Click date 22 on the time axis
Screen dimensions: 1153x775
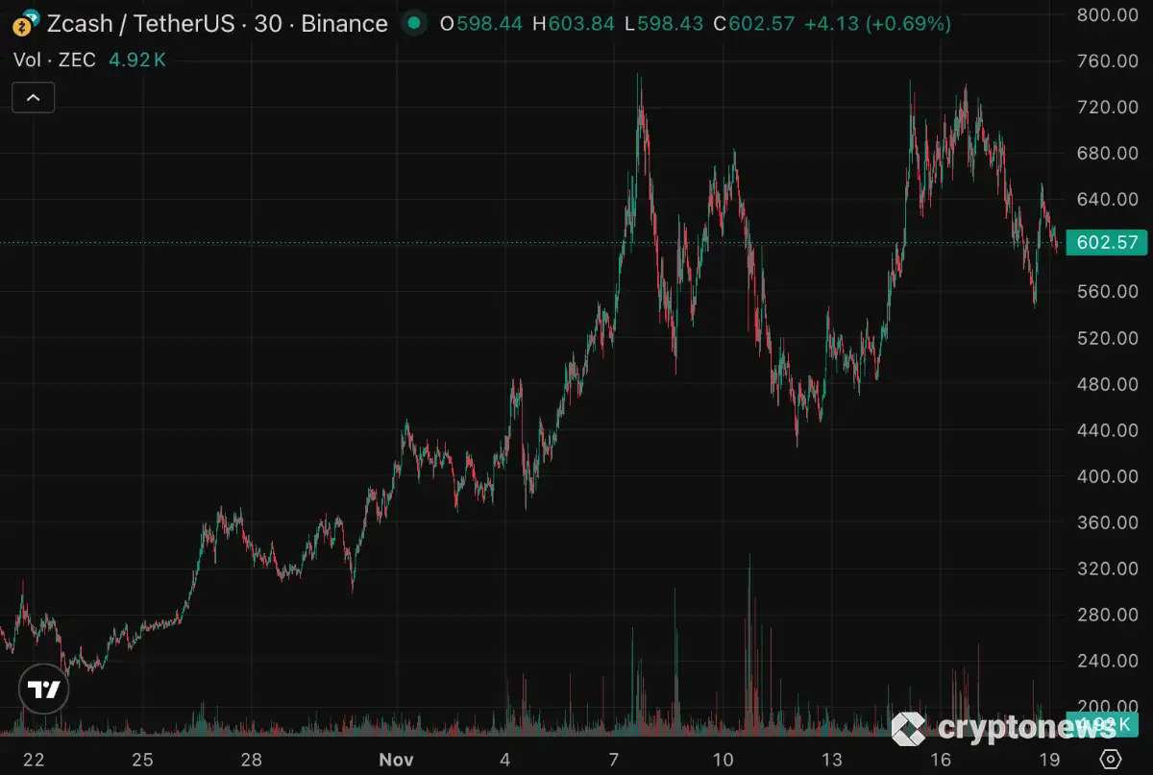click(34, 760)
